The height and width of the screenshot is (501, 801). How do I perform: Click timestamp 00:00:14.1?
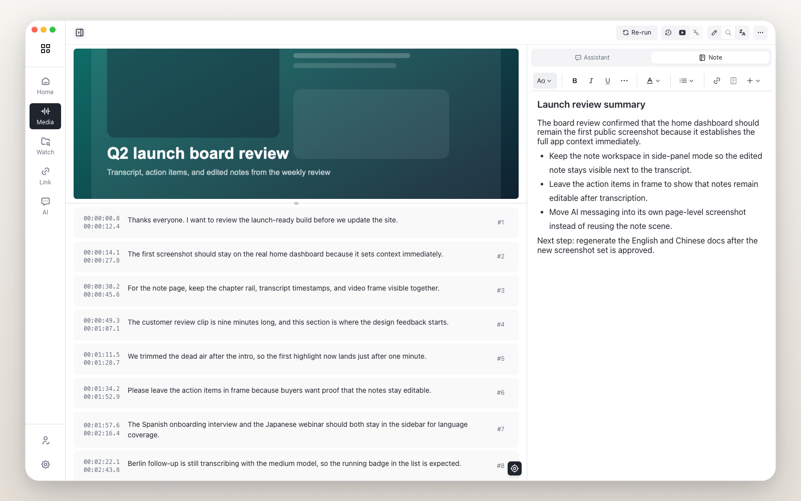pos(102,253)
